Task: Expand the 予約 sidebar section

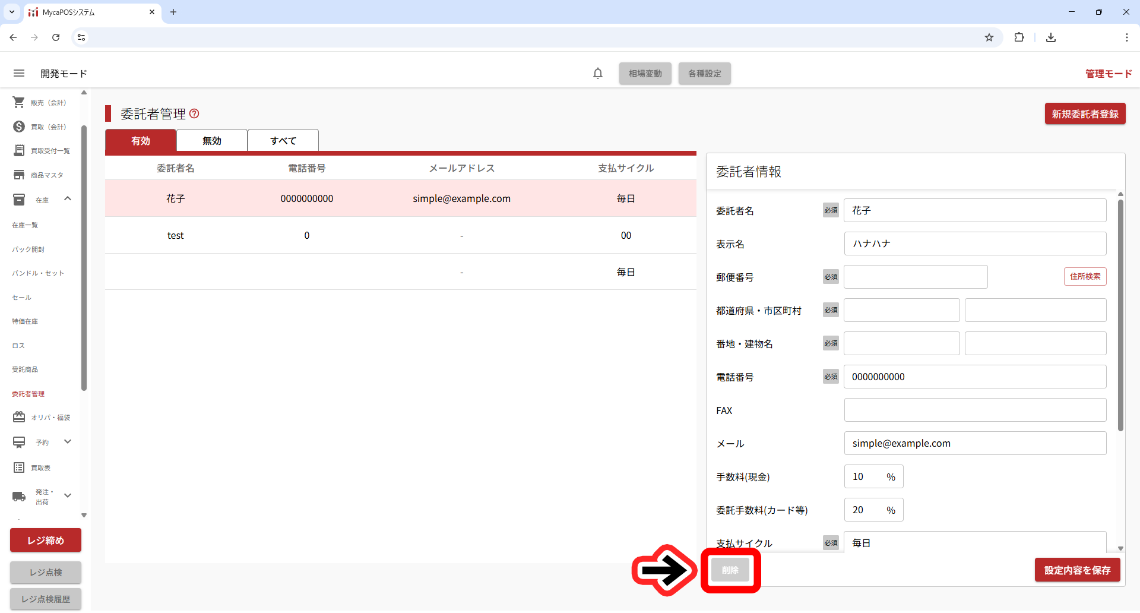Action: [68, 441]
